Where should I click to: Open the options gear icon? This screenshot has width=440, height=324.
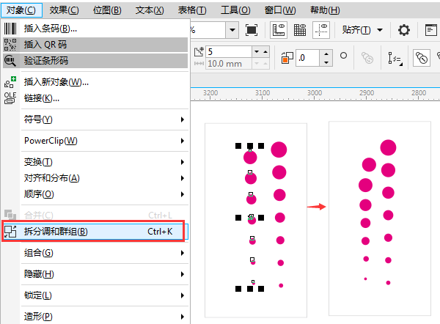click(x=404, y=30)
